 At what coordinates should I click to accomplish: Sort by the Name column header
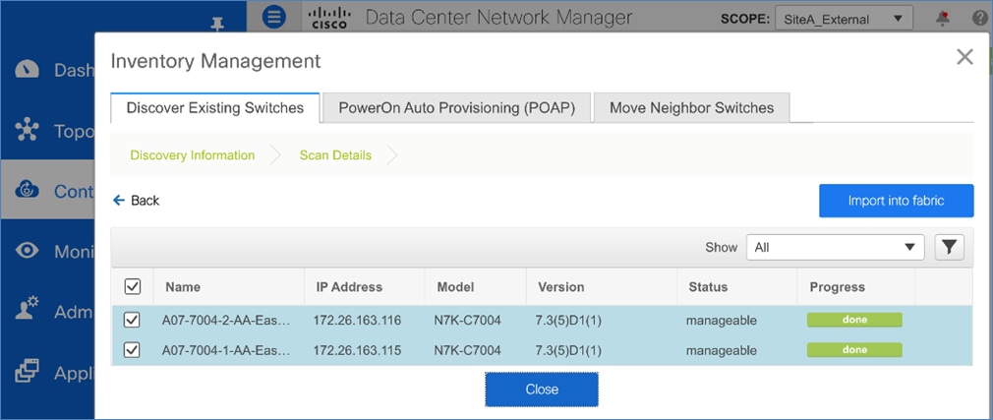click(x=183, y=287)
